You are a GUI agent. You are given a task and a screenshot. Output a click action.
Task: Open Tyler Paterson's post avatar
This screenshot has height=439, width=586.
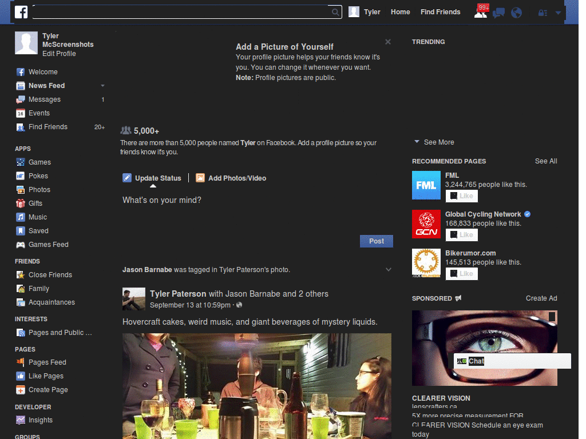coord(134,299)
